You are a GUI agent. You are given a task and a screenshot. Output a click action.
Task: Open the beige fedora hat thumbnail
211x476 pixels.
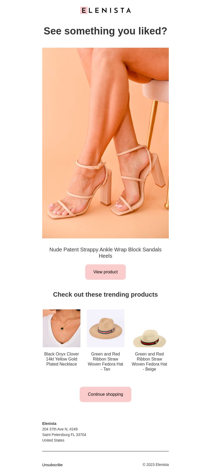(x=149, y=328)
